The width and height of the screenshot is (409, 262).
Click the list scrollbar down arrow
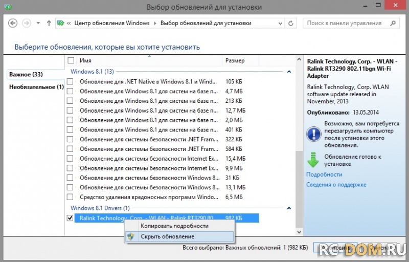(x=299, y=232)
